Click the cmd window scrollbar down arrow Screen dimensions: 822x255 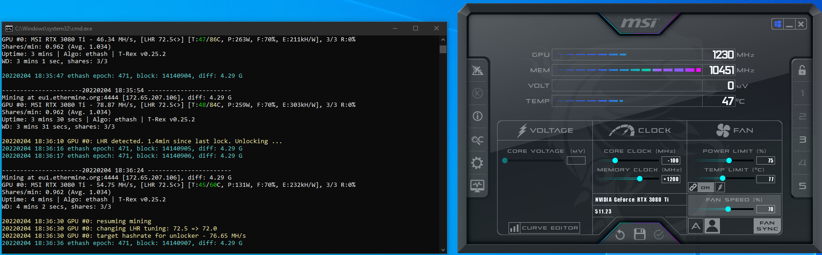coord(443,250)
